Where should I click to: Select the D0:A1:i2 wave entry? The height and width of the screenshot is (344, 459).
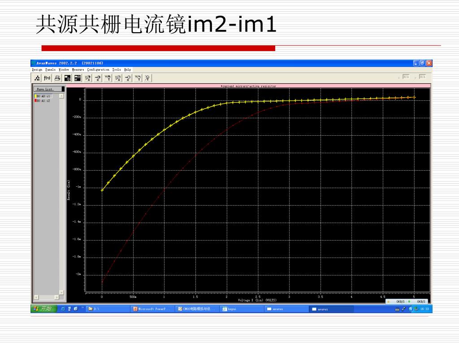(43, 101)
